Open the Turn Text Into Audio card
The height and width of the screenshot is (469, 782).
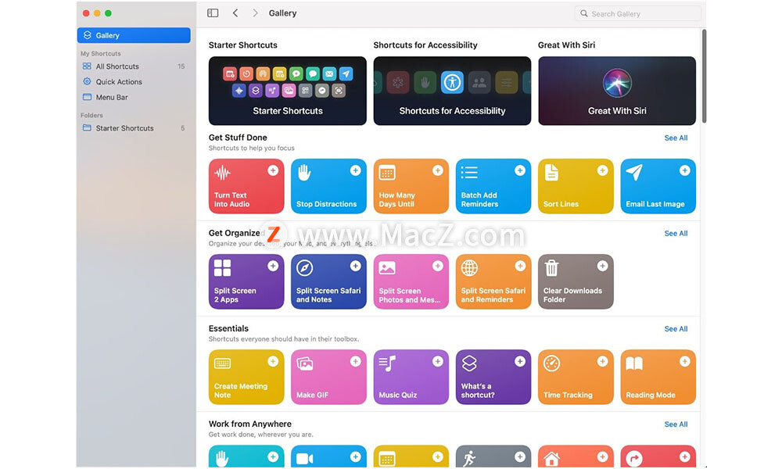pos(246,186)
